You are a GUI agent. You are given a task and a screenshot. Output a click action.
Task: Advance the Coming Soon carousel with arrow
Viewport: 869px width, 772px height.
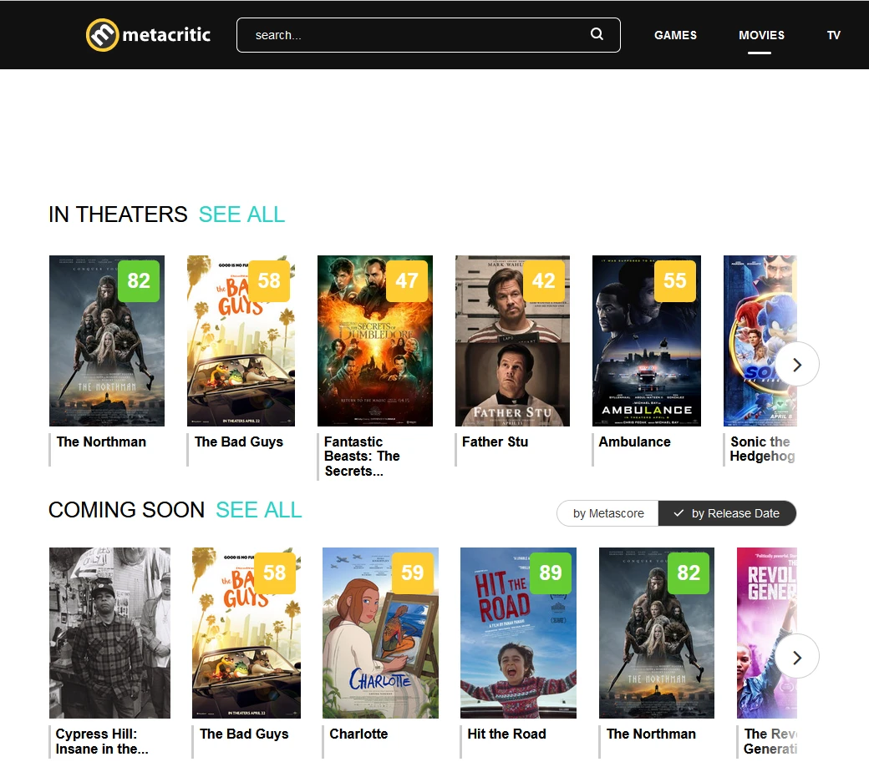796,656
